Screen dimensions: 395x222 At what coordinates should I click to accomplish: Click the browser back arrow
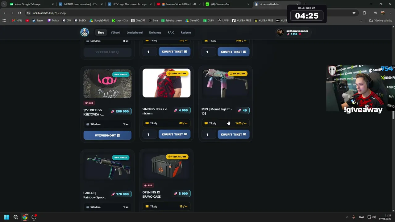coord(5,13)
